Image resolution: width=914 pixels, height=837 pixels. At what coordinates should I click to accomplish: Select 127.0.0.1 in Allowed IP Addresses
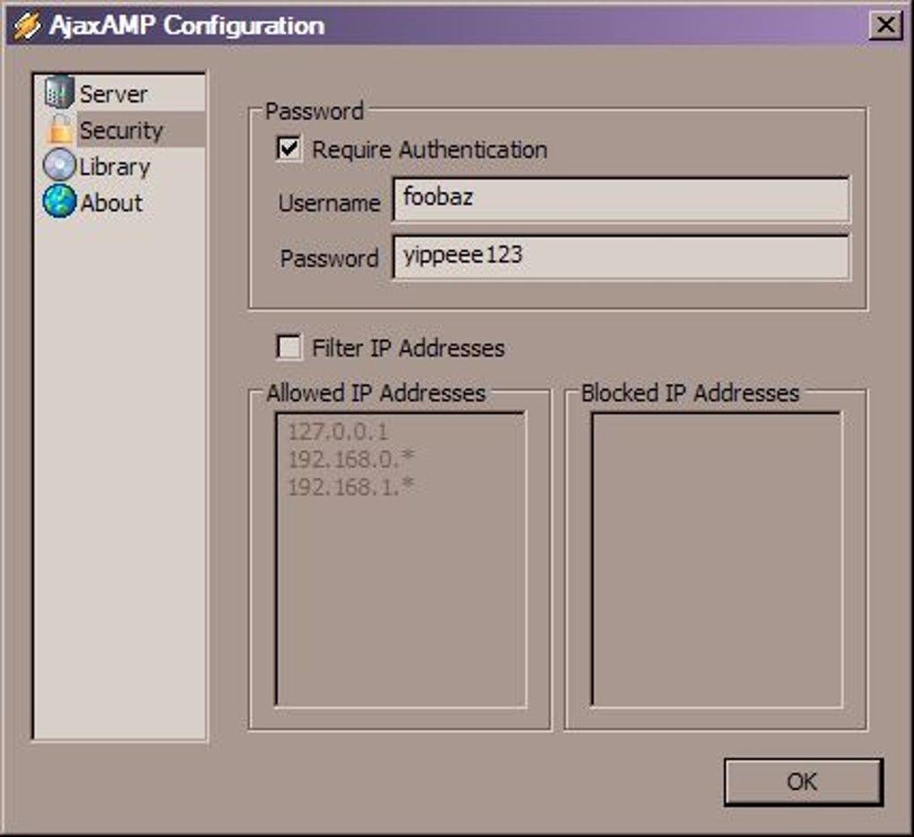[338, 432]
